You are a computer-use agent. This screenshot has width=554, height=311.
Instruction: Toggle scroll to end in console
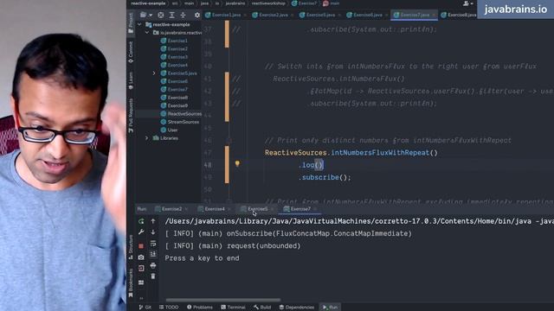point(153,254)
